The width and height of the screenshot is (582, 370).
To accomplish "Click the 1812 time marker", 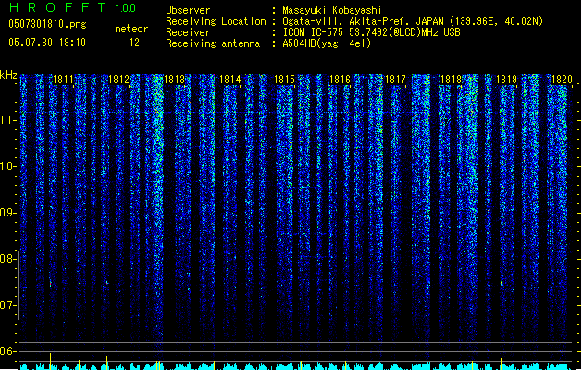I will point(118,80).
